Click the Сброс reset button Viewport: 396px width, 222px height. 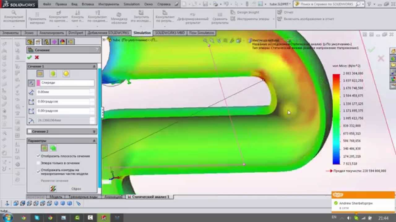[x=76, y=189]
